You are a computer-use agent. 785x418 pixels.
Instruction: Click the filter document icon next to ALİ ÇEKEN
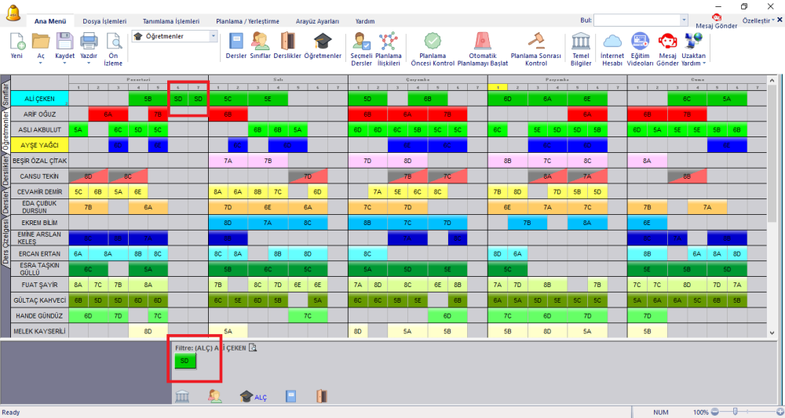pos(253,347)
